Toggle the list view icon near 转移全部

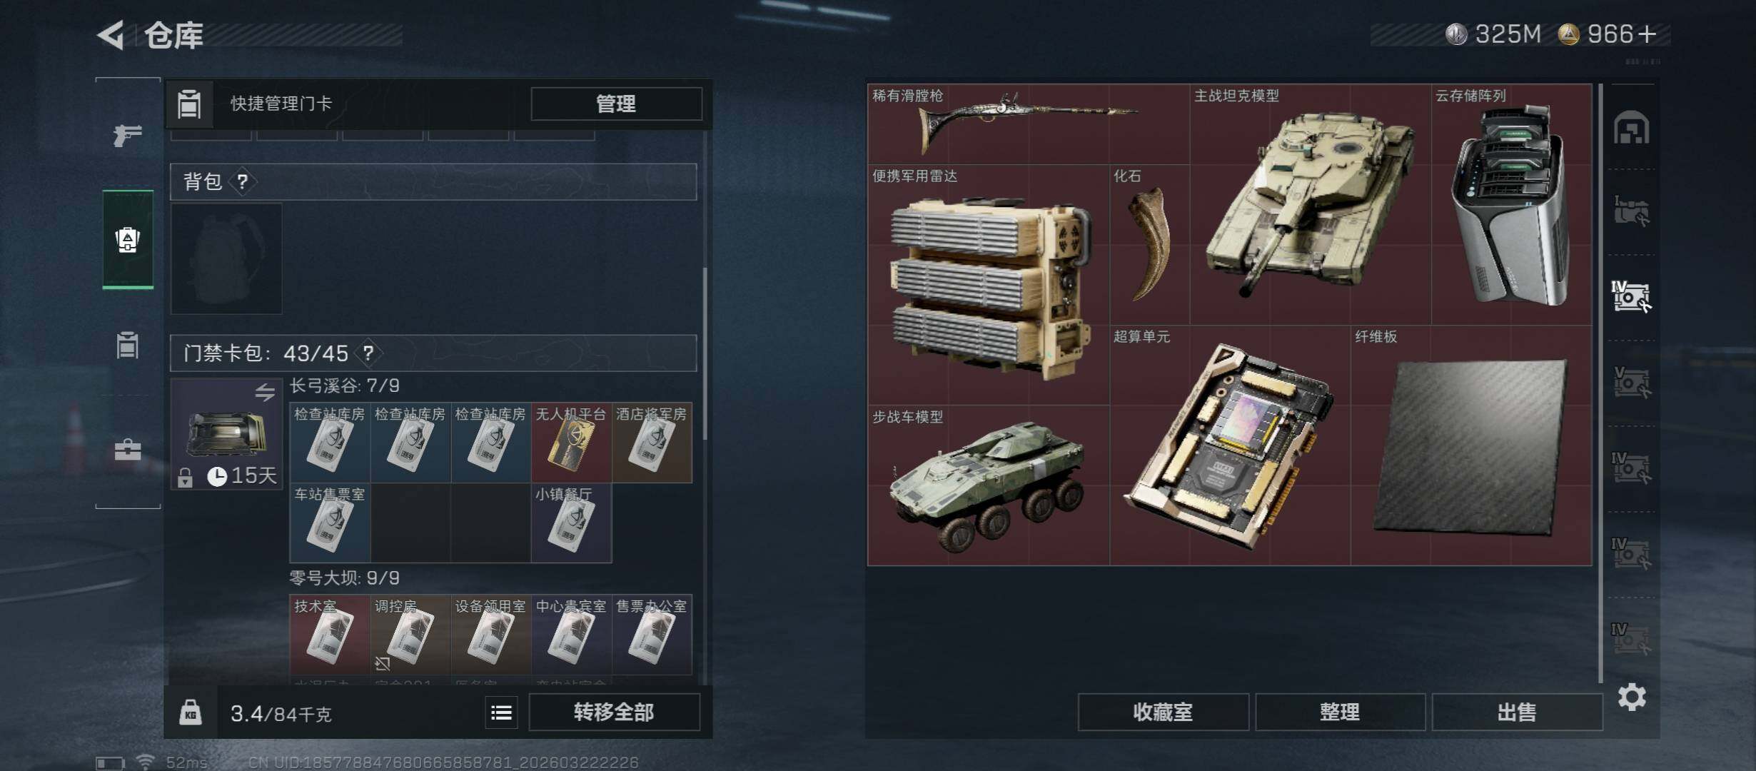pyautogui.click(x=501, y=712)
